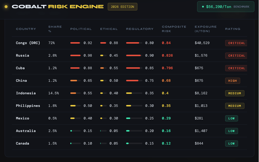
Task: Click the $56,290/Ton benchmark price pill
Action: 225,7
